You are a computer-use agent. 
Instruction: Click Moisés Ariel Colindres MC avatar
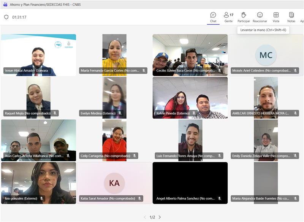click(x=266, y=55)
